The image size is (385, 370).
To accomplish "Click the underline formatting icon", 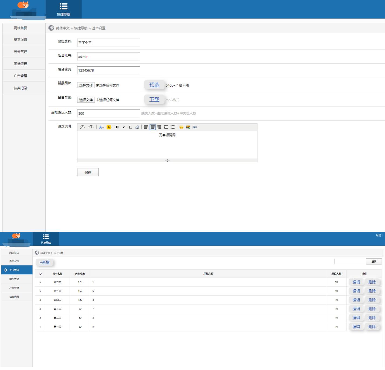I will click(x=130, y=127).
